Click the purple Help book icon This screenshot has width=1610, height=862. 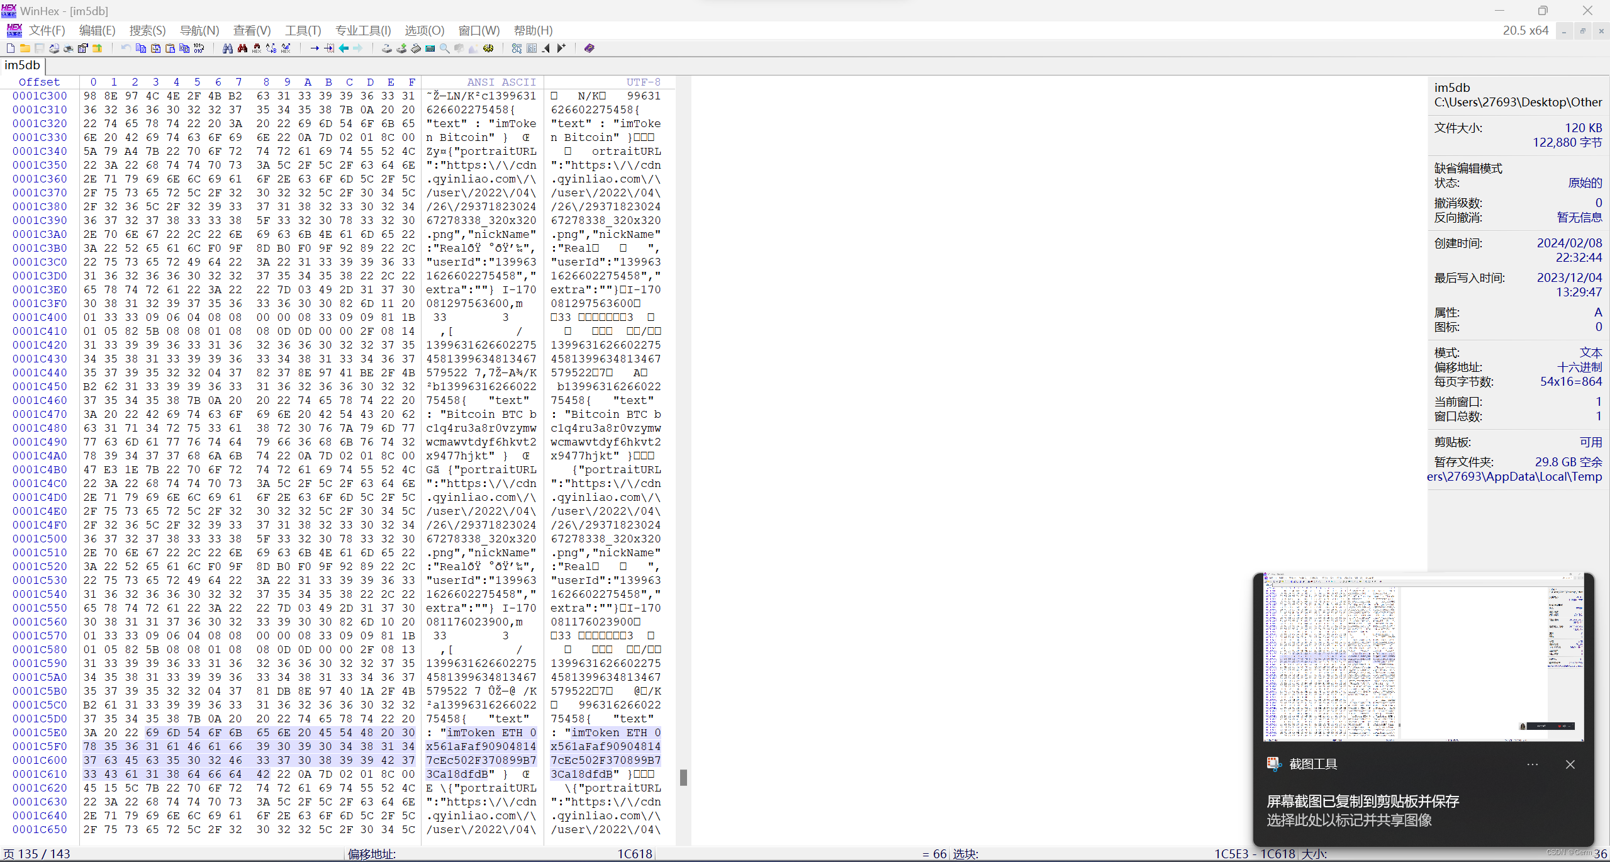pos(589,48)
